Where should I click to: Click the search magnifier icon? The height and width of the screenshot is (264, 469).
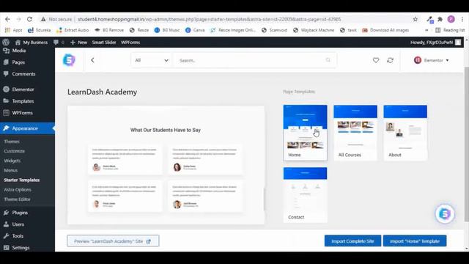[x=328, y=60]
